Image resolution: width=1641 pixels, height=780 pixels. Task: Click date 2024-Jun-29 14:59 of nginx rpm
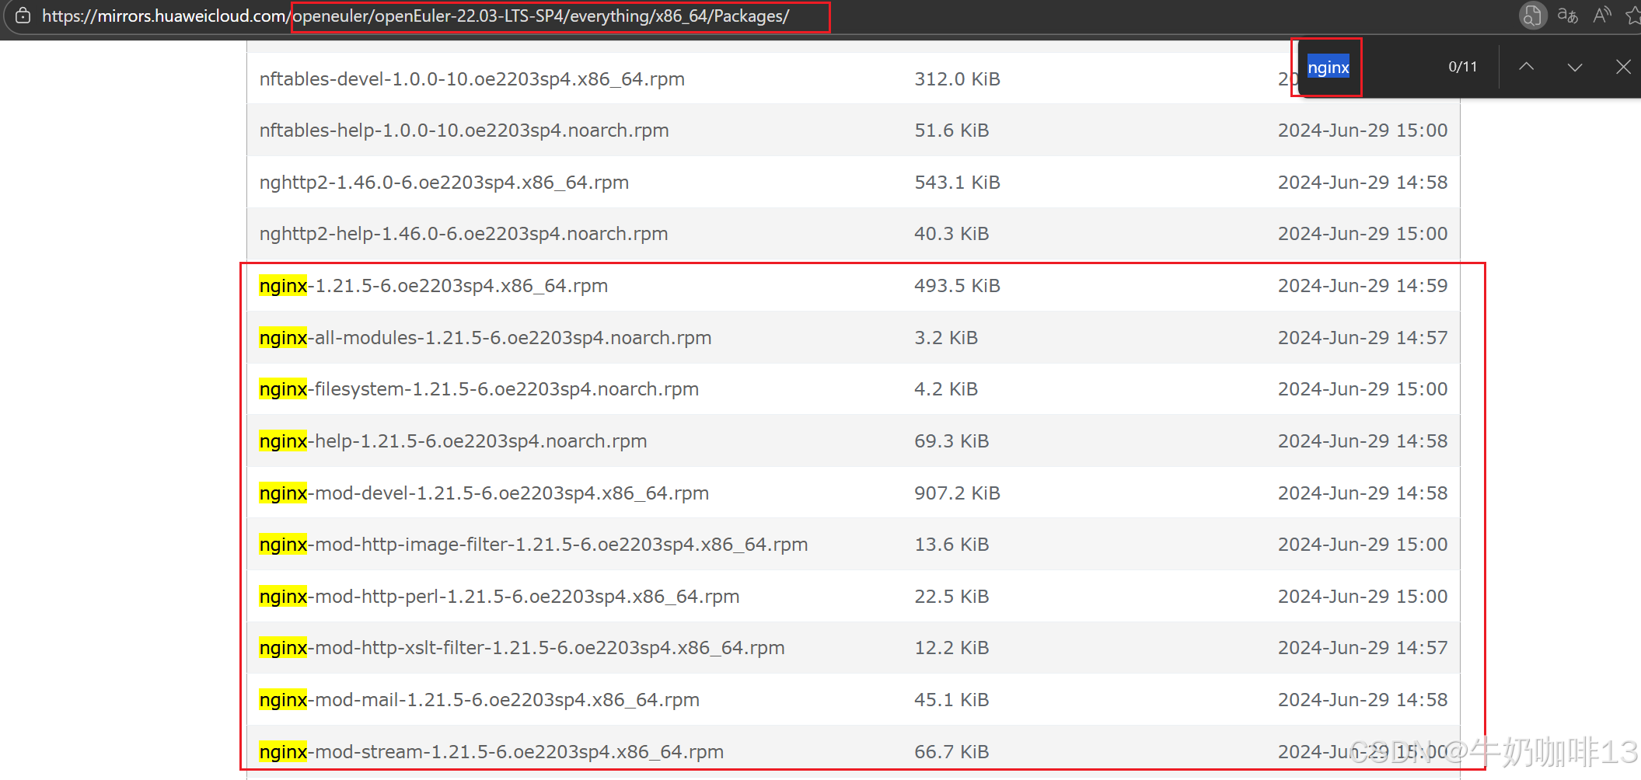(x=1363, y=286)
